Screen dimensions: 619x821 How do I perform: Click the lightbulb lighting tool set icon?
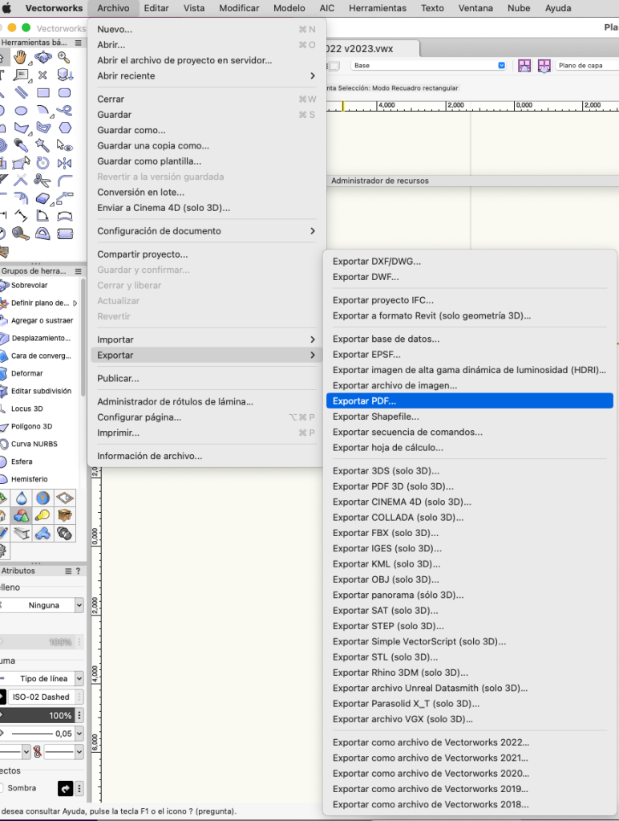(x=42, y=515)
